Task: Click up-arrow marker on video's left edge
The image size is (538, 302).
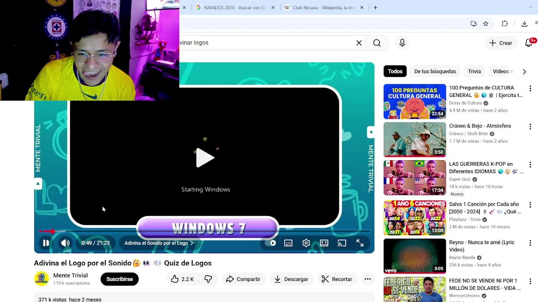Action: pyautogui.click(x=38, y=183)
